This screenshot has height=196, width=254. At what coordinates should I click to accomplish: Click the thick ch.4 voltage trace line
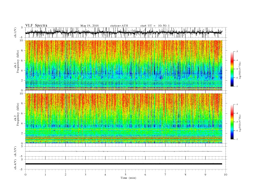(124, 164)
